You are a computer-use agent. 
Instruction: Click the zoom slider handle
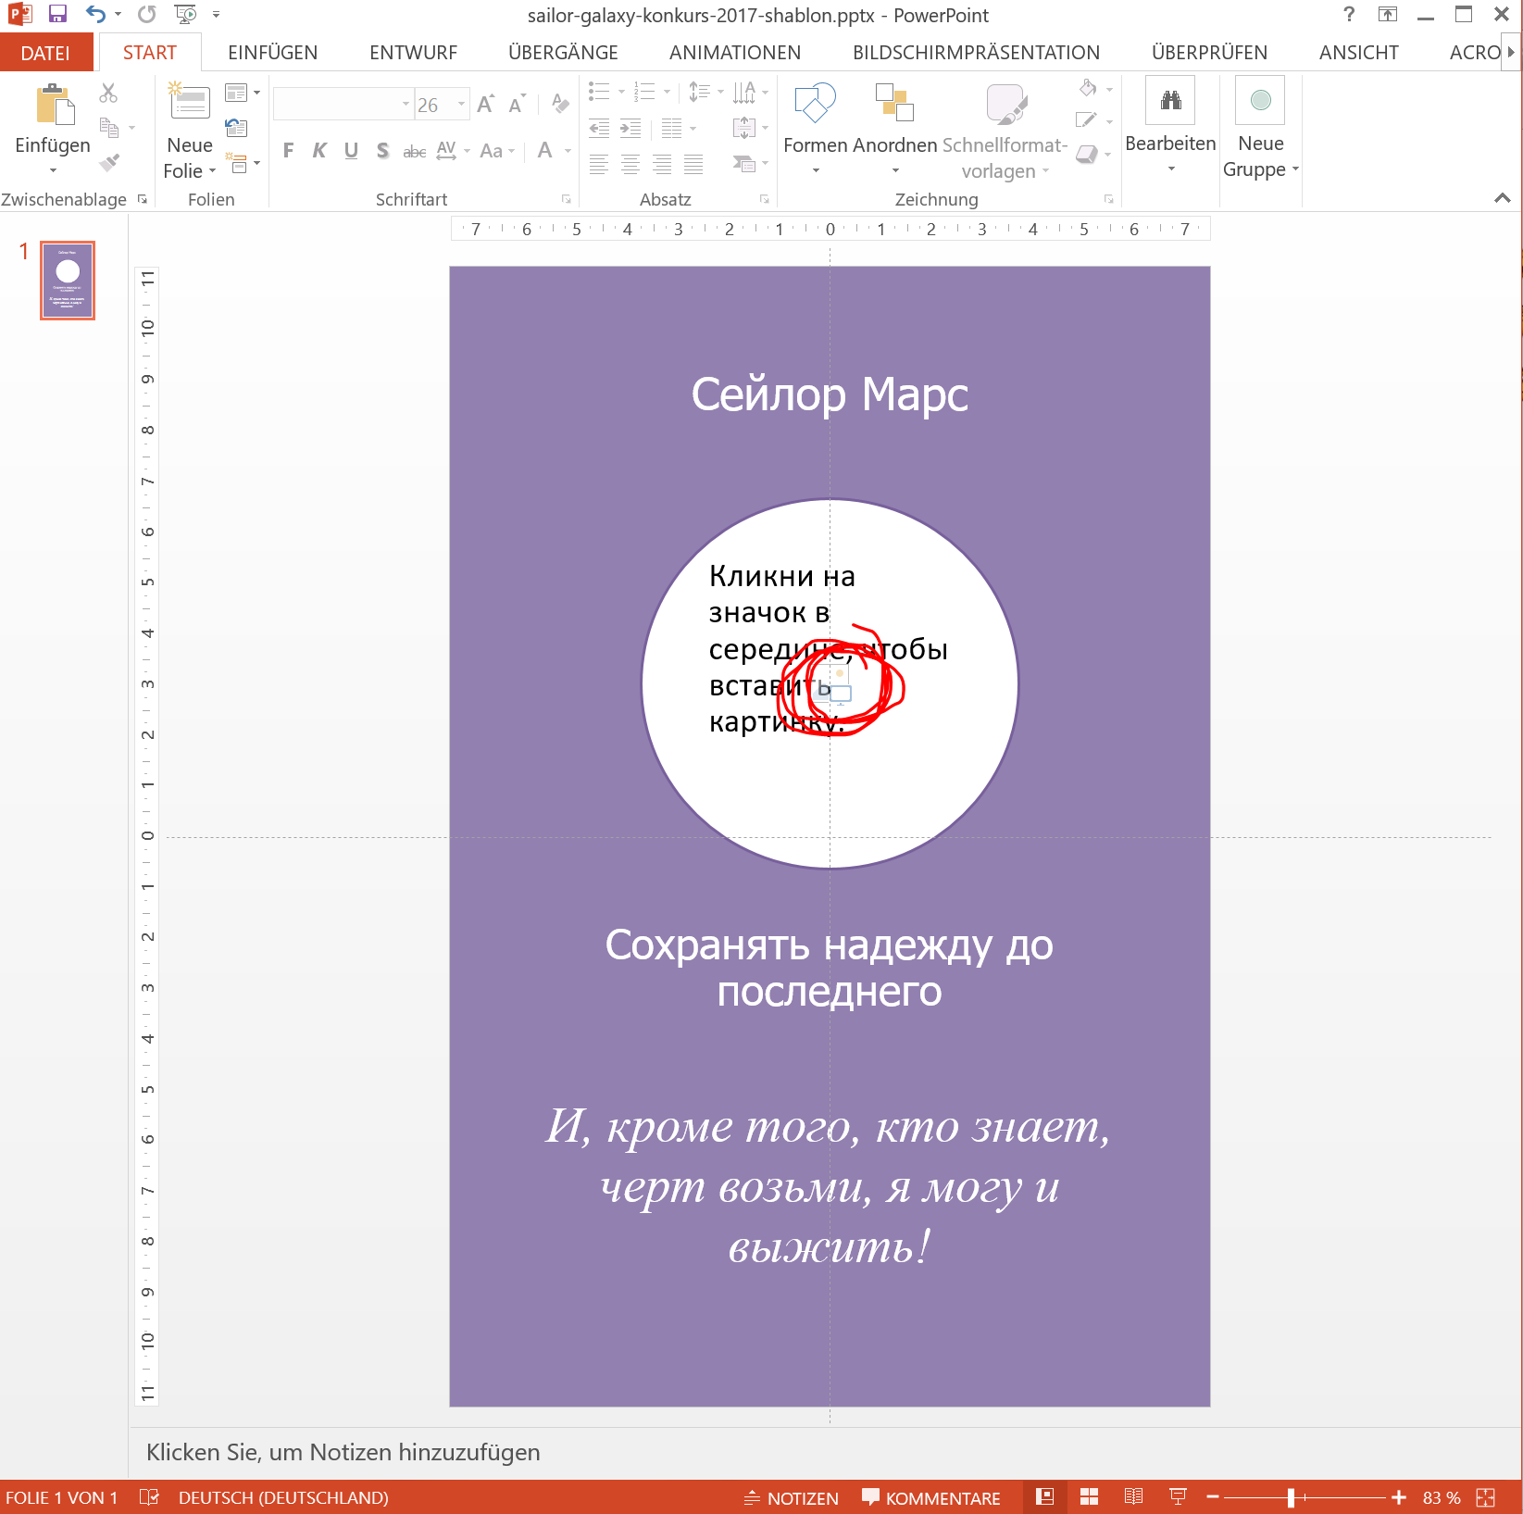point(1291,1497)
